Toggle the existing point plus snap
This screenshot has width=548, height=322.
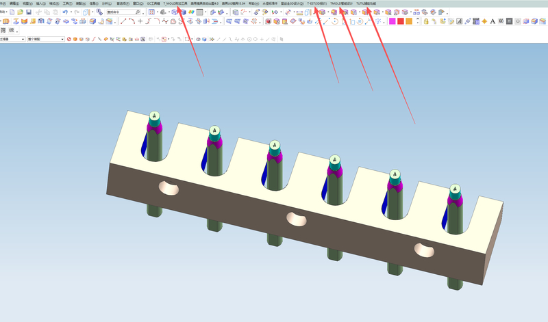click(x=262, y=39)
